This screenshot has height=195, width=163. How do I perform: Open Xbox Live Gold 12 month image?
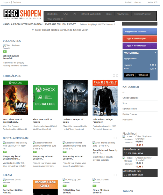[45, 98]
